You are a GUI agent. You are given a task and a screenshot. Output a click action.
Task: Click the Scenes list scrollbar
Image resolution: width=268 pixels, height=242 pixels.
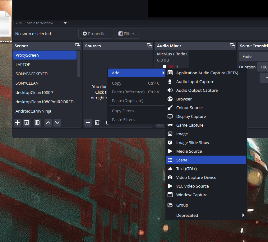pos(79,64)
